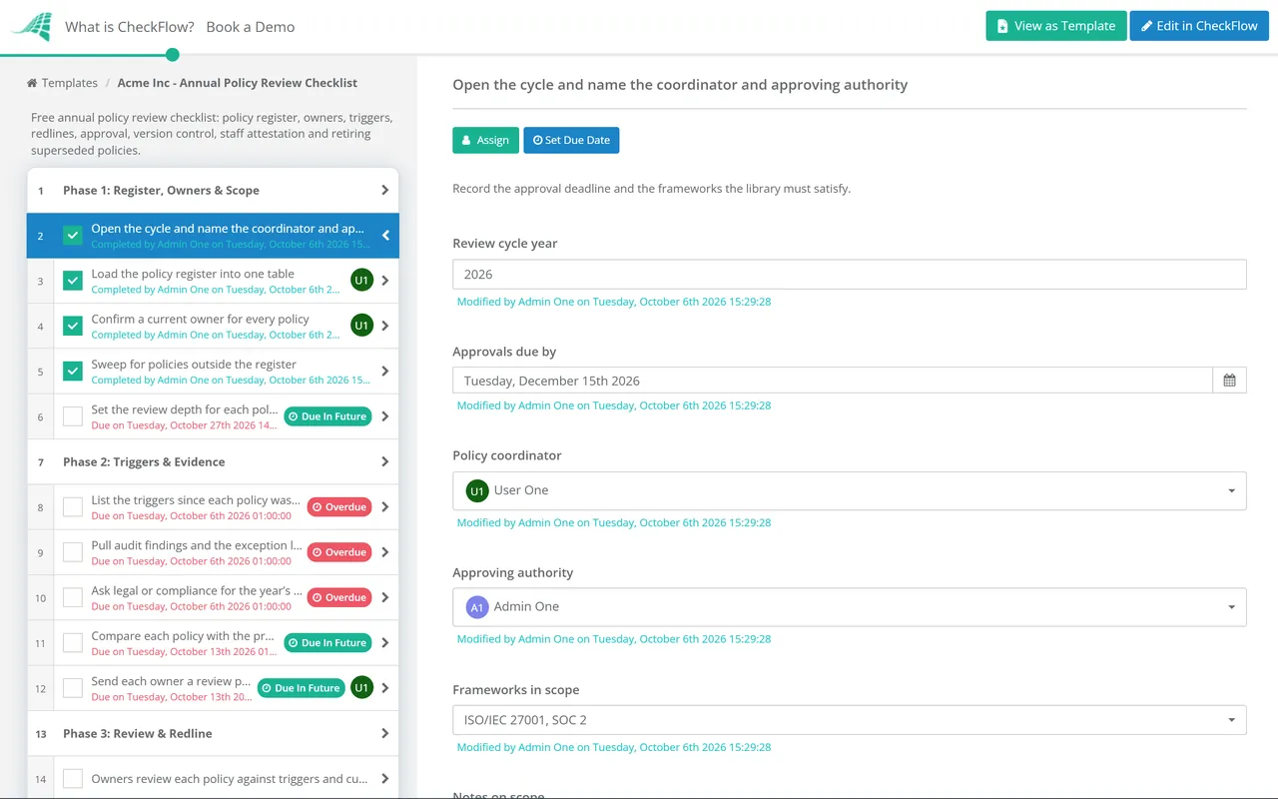
Task: Select the Confirm a current owner task row
Action: (213, 326)
